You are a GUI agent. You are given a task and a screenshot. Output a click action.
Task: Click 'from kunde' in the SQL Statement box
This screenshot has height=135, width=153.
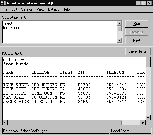click(x=12, y=28)
